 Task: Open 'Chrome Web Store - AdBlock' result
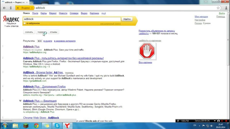tap(41, 118)
